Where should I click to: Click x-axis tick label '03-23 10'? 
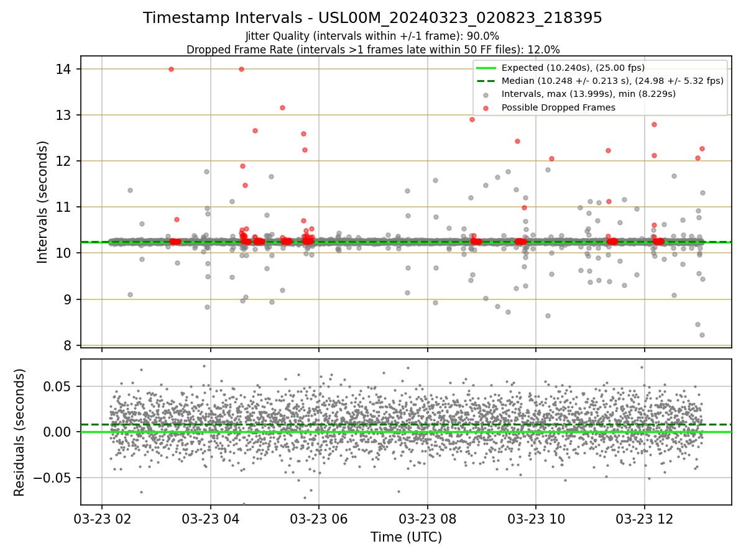click(x=536, y=519)
